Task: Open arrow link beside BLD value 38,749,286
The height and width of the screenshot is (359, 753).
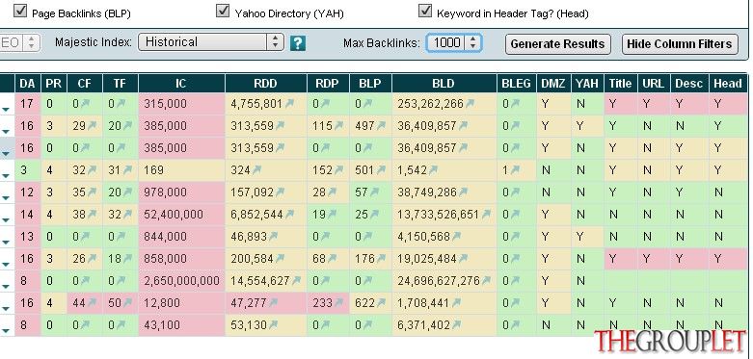Action: click(x=463, y=192)
